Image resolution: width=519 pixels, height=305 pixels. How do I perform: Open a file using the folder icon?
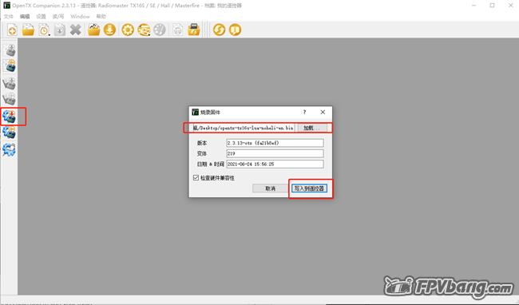(x=28, y=30)
